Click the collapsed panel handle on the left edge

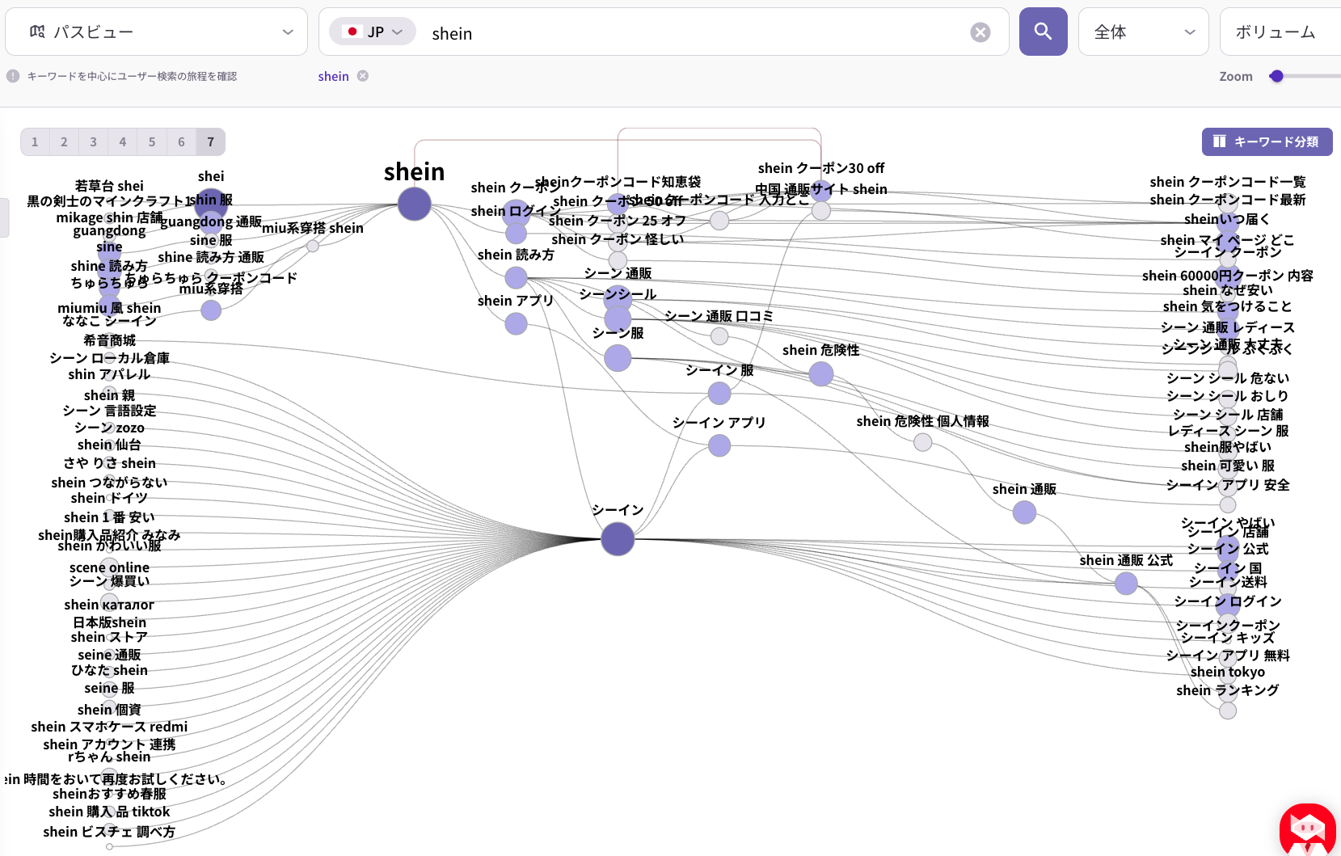click(x=5, y=217)
